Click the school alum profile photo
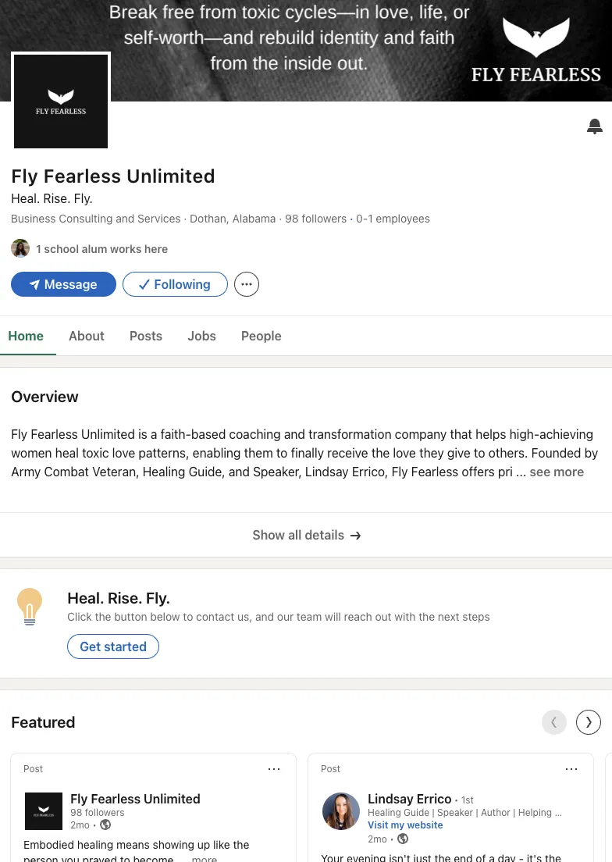Viewport: 612px width, 862px height. click(20, 249)
